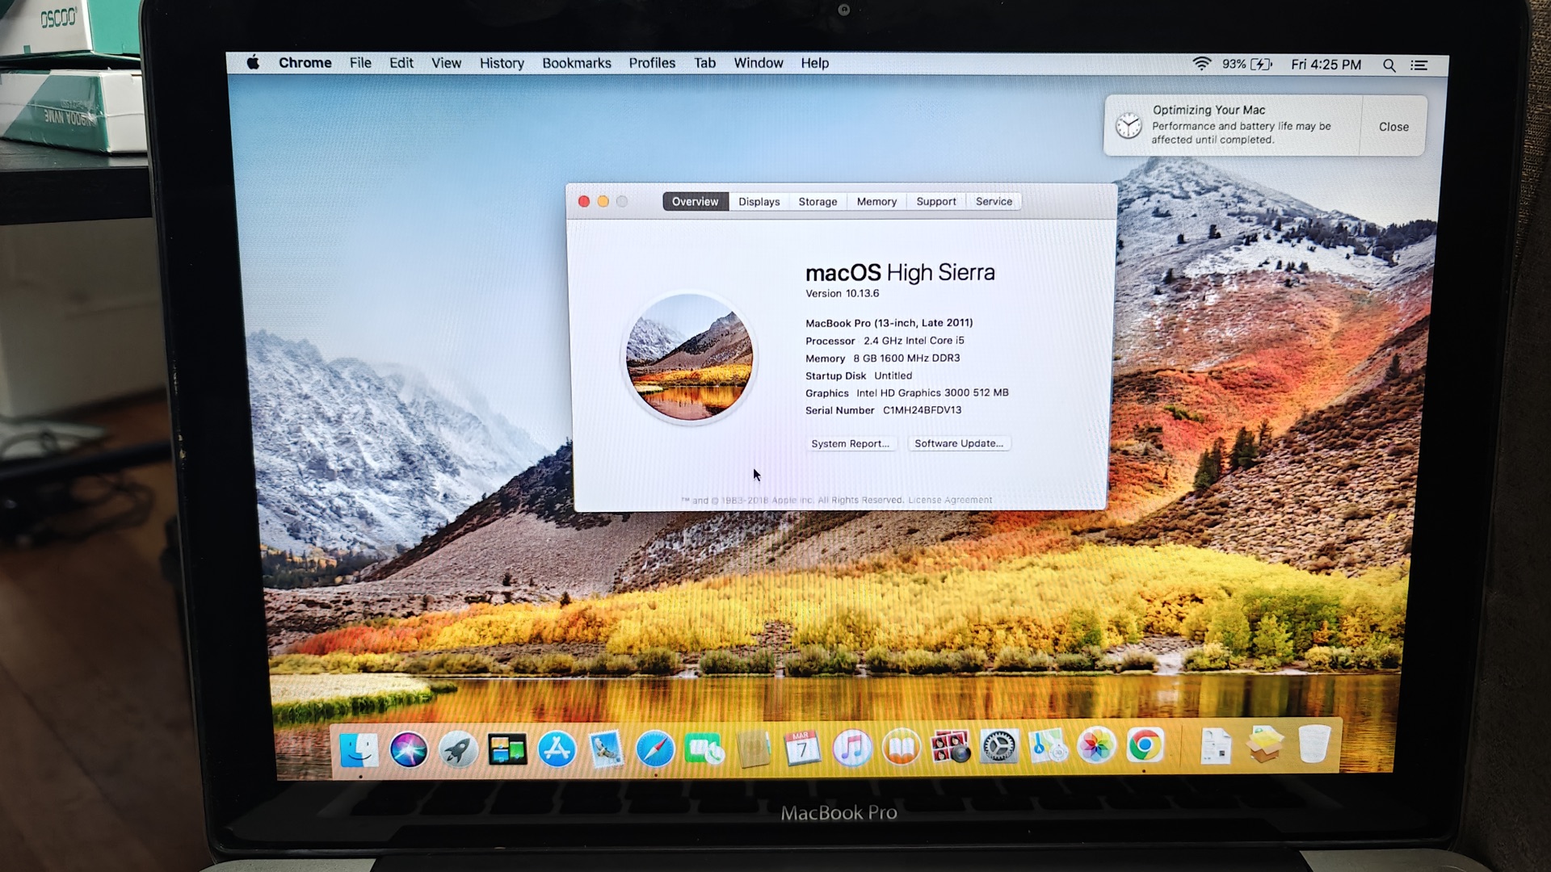Click the System Report button
Image resolution: width=1551 pixels, height=872 pixels.
click(x=850, y=443)
